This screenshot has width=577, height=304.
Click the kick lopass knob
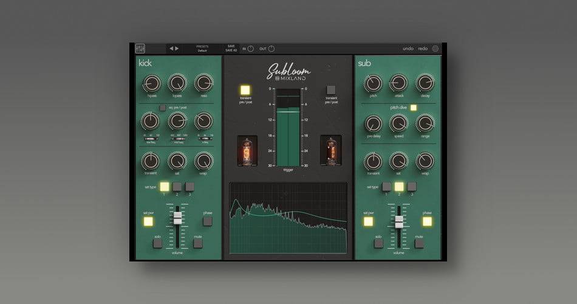(177, 83)
